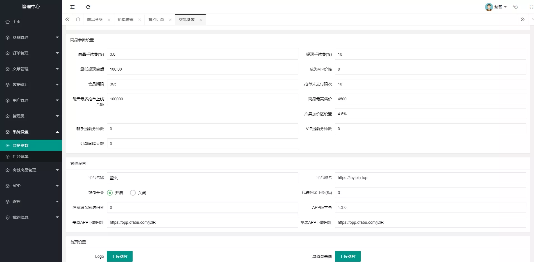
Task: Click the home icon in the tab bar
Action: [x=78, y=19]
